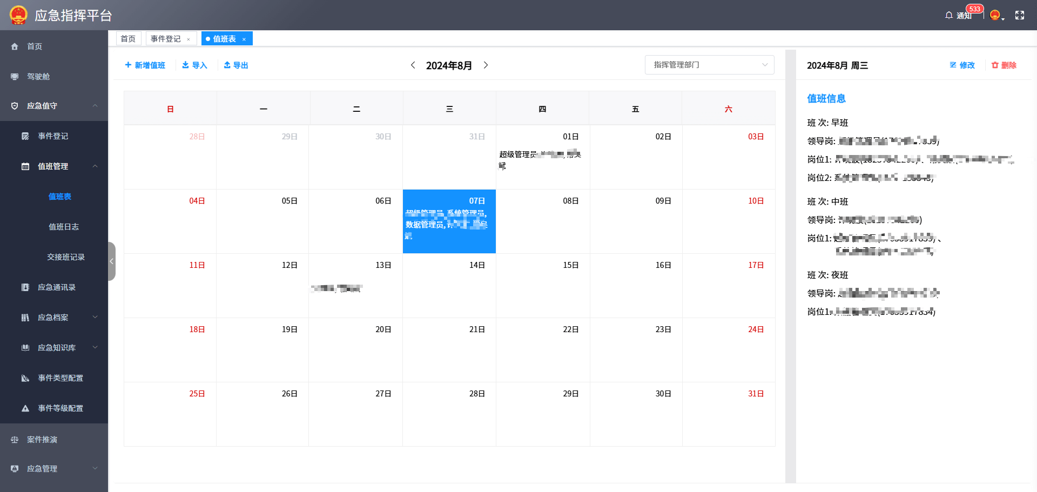Click the 导入 import button
The width and height of the screenshot is (1037, 492).
[x=194, y=65]
